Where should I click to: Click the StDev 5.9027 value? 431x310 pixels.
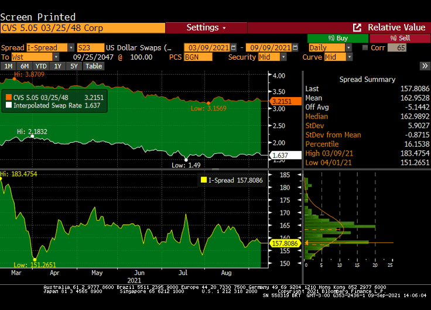419,126
